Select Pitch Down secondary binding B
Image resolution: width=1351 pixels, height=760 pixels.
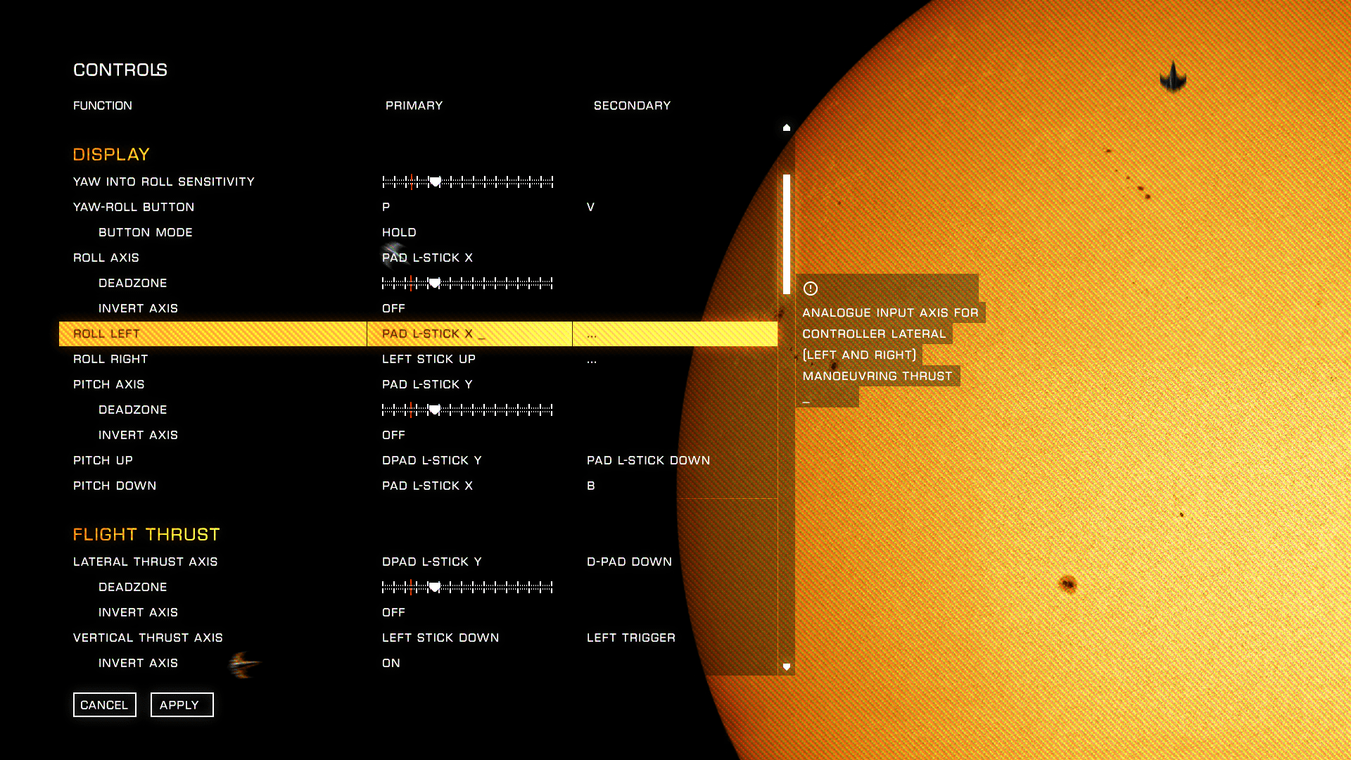pyautogui.click(x=590, y=486)
